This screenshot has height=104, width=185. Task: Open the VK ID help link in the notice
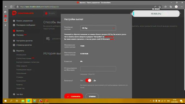coord(112,39)
